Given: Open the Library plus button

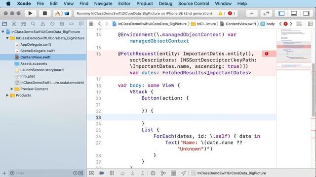Looking at the screenshot, I should (x=252, y=13).
